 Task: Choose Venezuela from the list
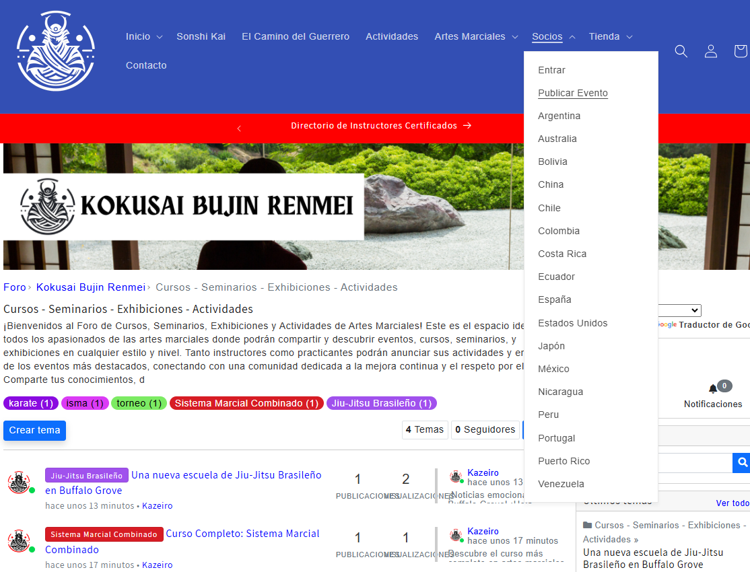(561, 484)
